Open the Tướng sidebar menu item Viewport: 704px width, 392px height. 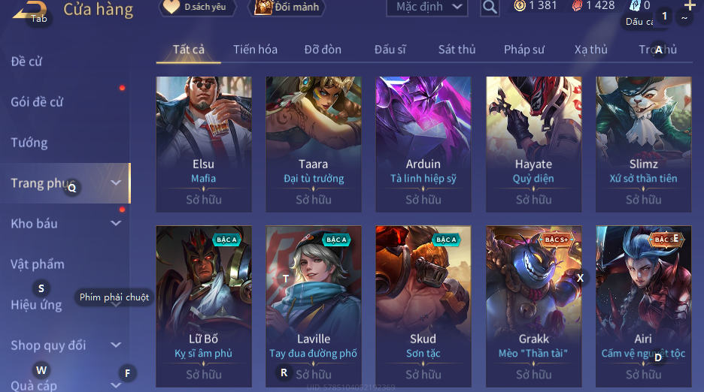[29, 143]
